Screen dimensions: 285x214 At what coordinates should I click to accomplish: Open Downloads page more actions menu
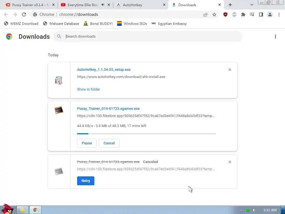coord(275,37)
